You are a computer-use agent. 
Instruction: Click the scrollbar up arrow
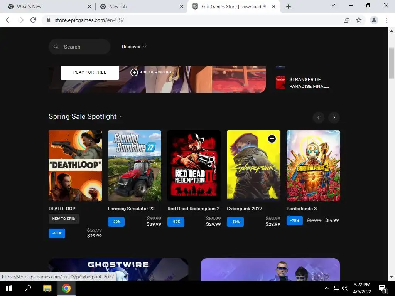[x=392, y=31]
